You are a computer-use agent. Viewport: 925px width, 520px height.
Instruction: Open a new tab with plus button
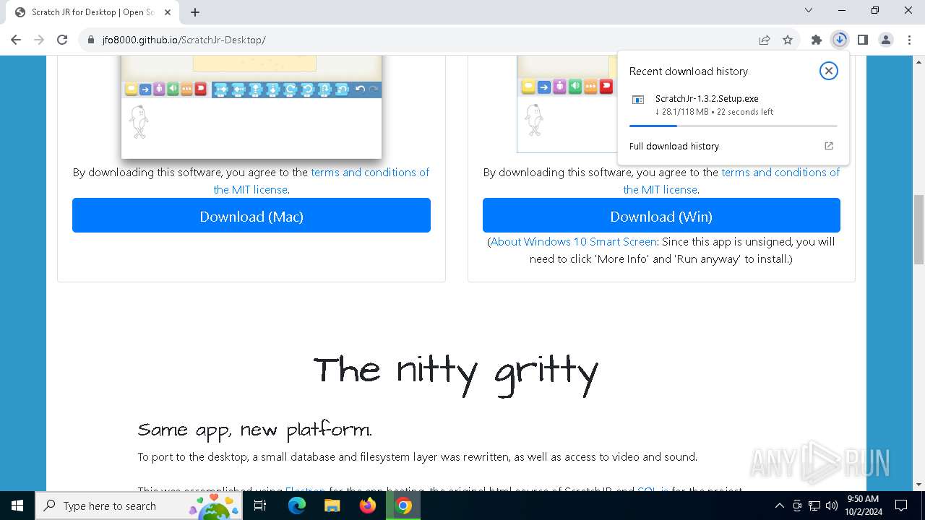click(195, 12)
